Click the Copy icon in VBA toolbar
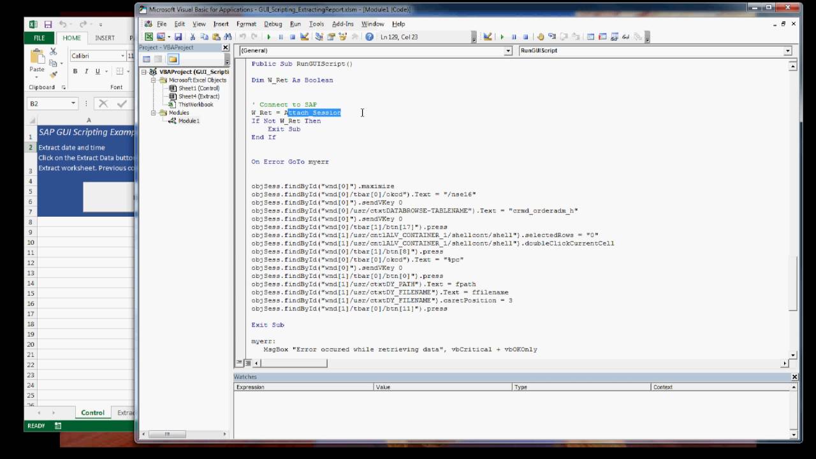This screenshot has height=459, width=816. pyautogui.click(x=205, y=37)
